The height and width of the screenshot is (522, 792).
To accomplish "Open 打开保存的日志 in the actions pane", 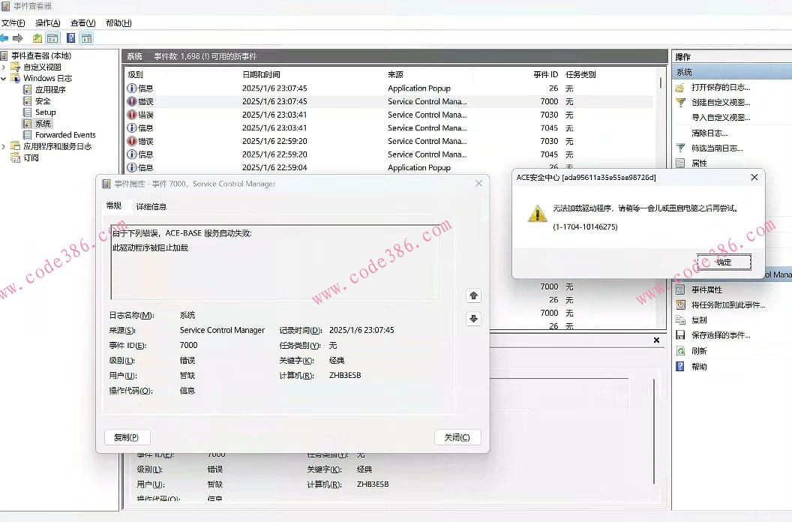I will (x=720, y=87).
